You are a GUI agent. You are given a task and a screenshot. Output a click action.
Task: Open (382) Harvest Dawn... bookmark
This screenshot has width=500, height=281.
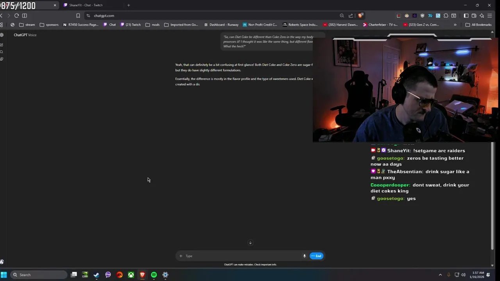[x=340, y=25]
